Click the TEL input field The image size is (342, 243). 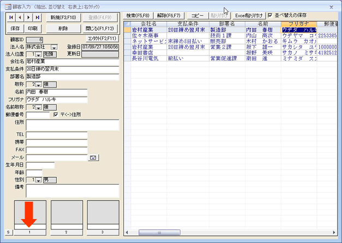pos(57,135)
